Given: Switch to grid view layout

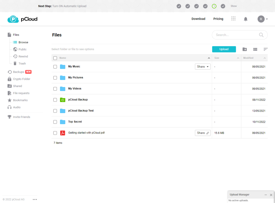Looking at the screenshot, I should [255, 49].
